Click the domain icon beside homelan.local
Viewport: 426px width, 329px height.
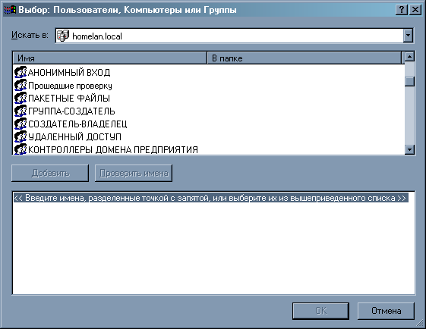[x=63, y=36]
